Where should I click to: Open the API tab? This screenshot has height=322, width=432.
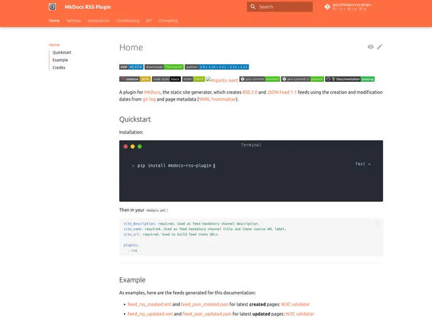point(149,21)
